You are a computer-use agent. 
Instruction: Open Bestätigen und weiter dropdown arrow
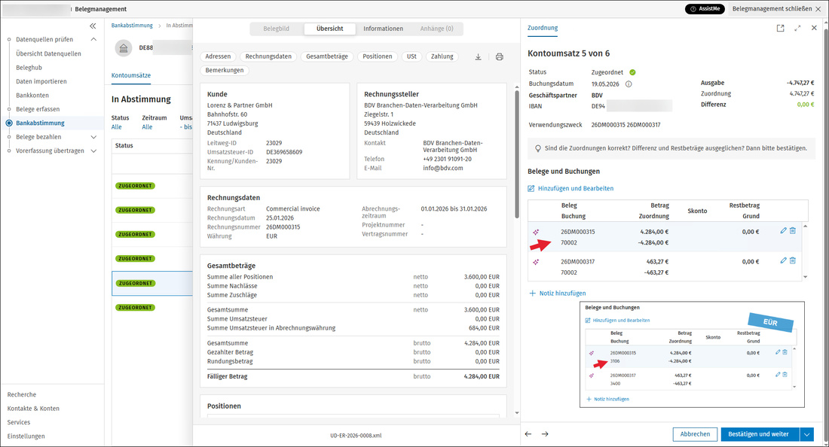point(807,434)
